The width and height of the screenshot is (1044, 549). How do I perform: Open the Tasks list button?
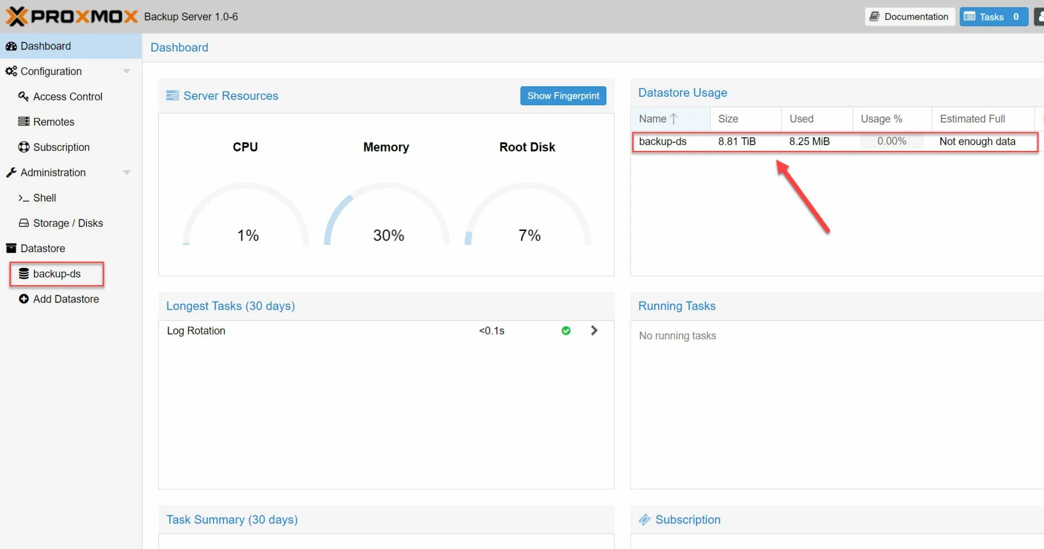(993, 16)
